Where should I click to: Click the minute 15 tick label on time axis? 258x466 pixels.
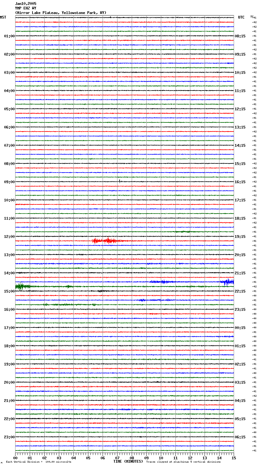pos(234,458)
